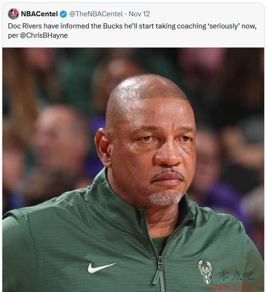Screen dimensions: 267x292
Task: Open the Nov 12 tweet timestamp
Action: pos(139,14)
